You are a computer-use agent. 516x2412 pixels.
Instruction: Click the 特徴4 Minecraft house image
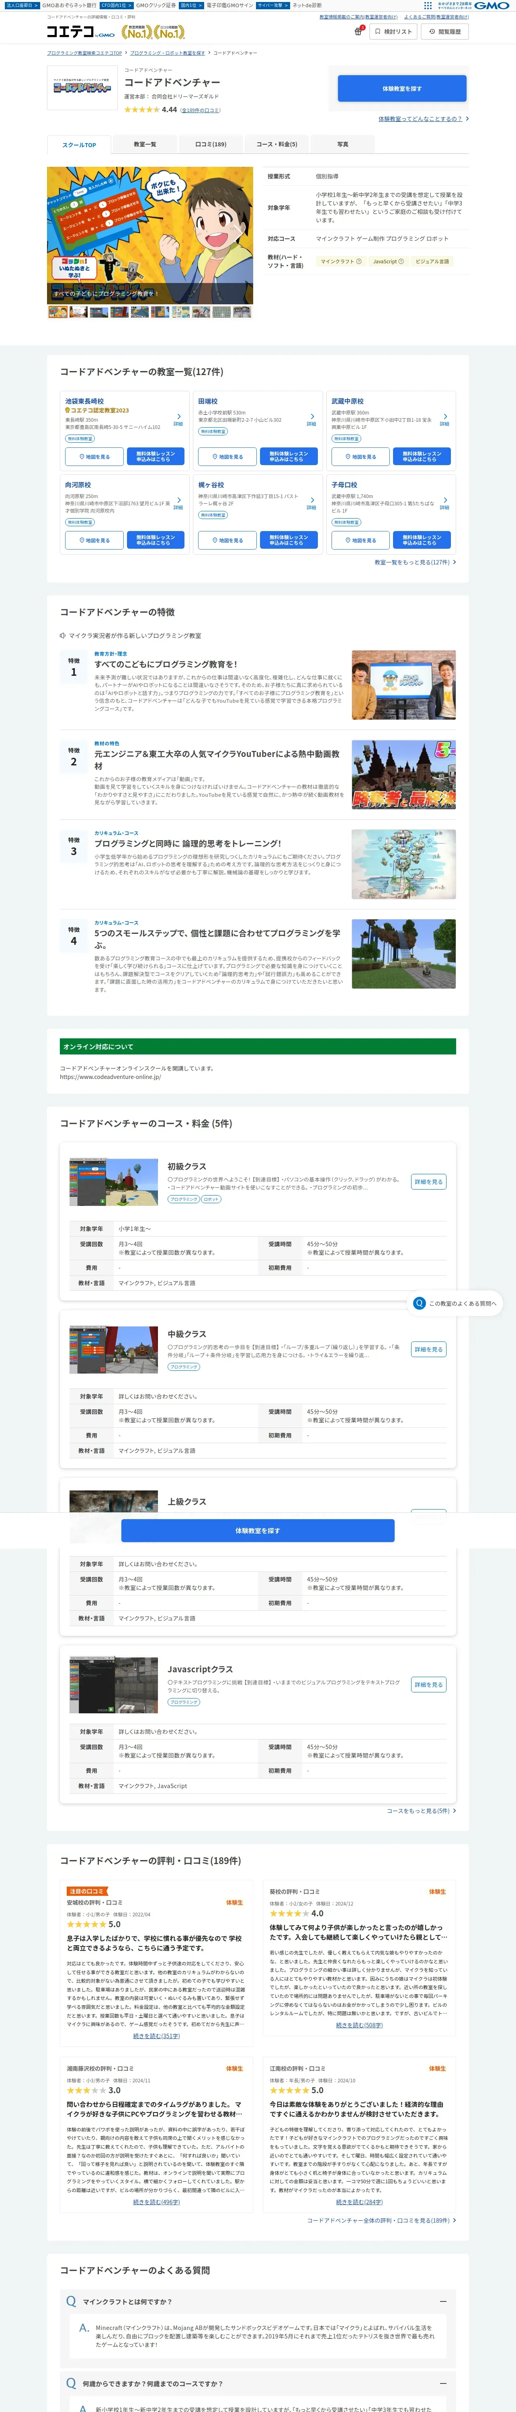click(x=403, y=954)
